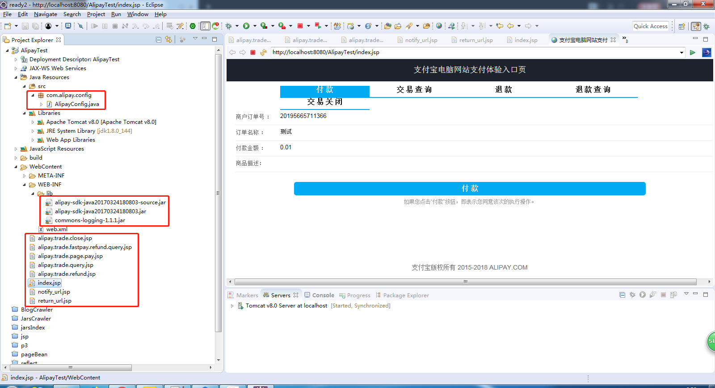715x388 pixels.
Task: Click the 退款 page tab
Action: click(x=504, y=89)
